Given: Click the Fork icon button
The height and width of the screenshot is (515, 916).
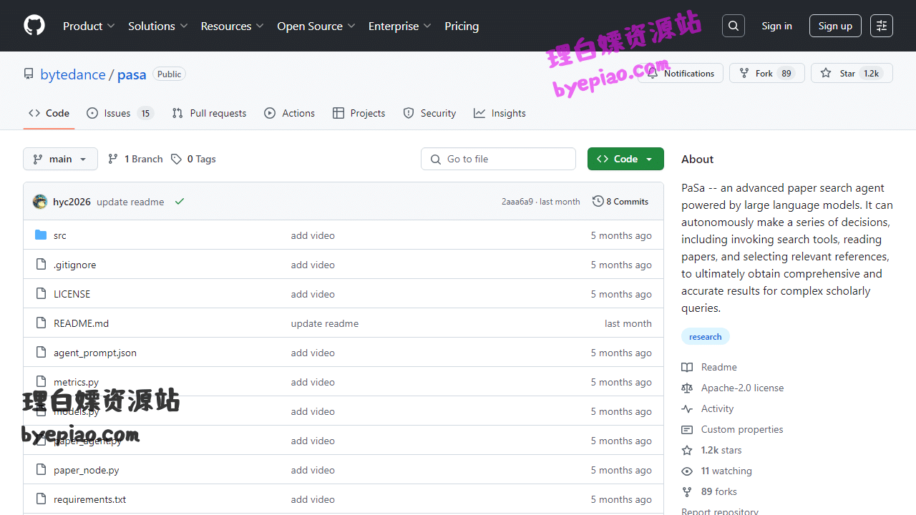Looking at the screenshot, I should click(744, 73).
